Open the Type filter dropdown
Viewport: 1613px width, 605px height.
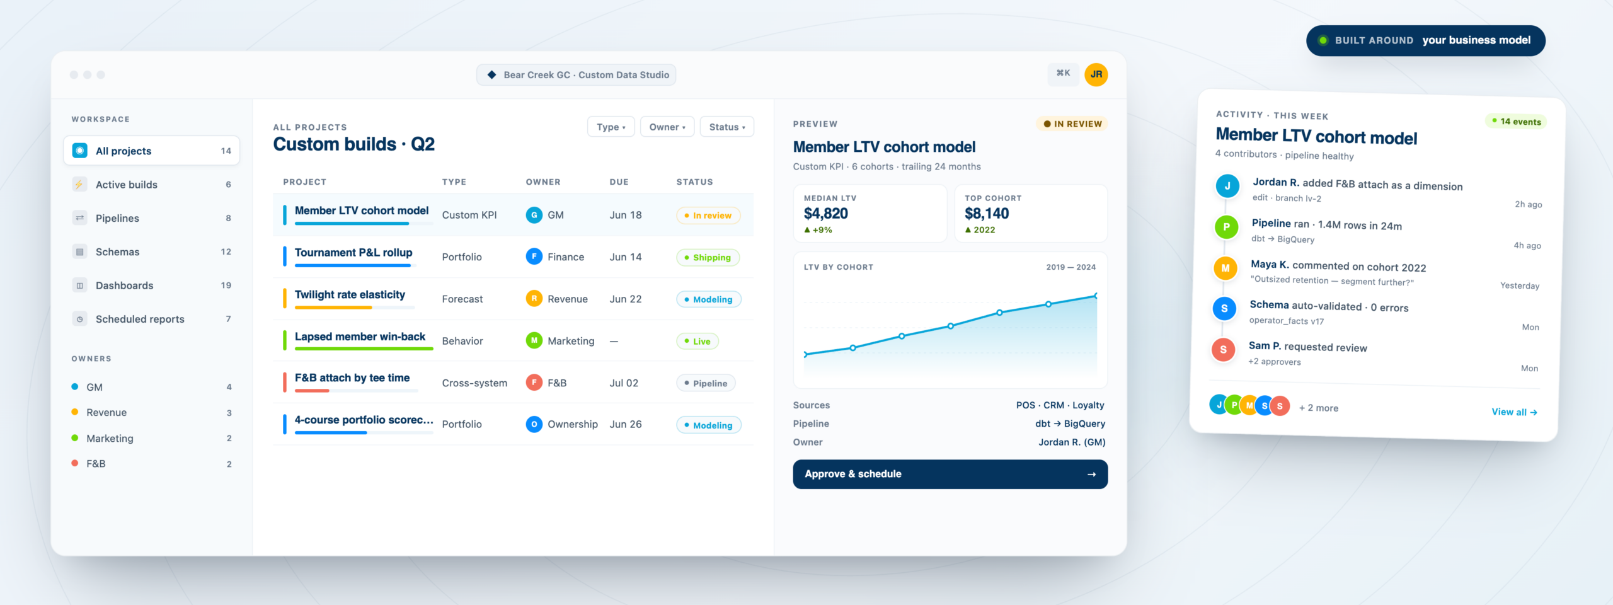tap(611, 127)
